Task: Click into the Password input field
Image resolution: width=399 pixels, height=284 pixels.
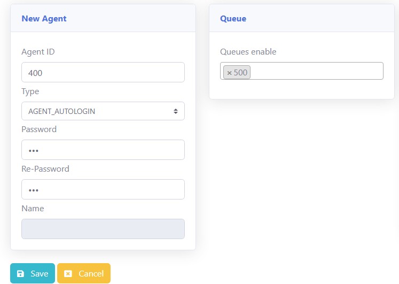Action: (x=103, y=150)
